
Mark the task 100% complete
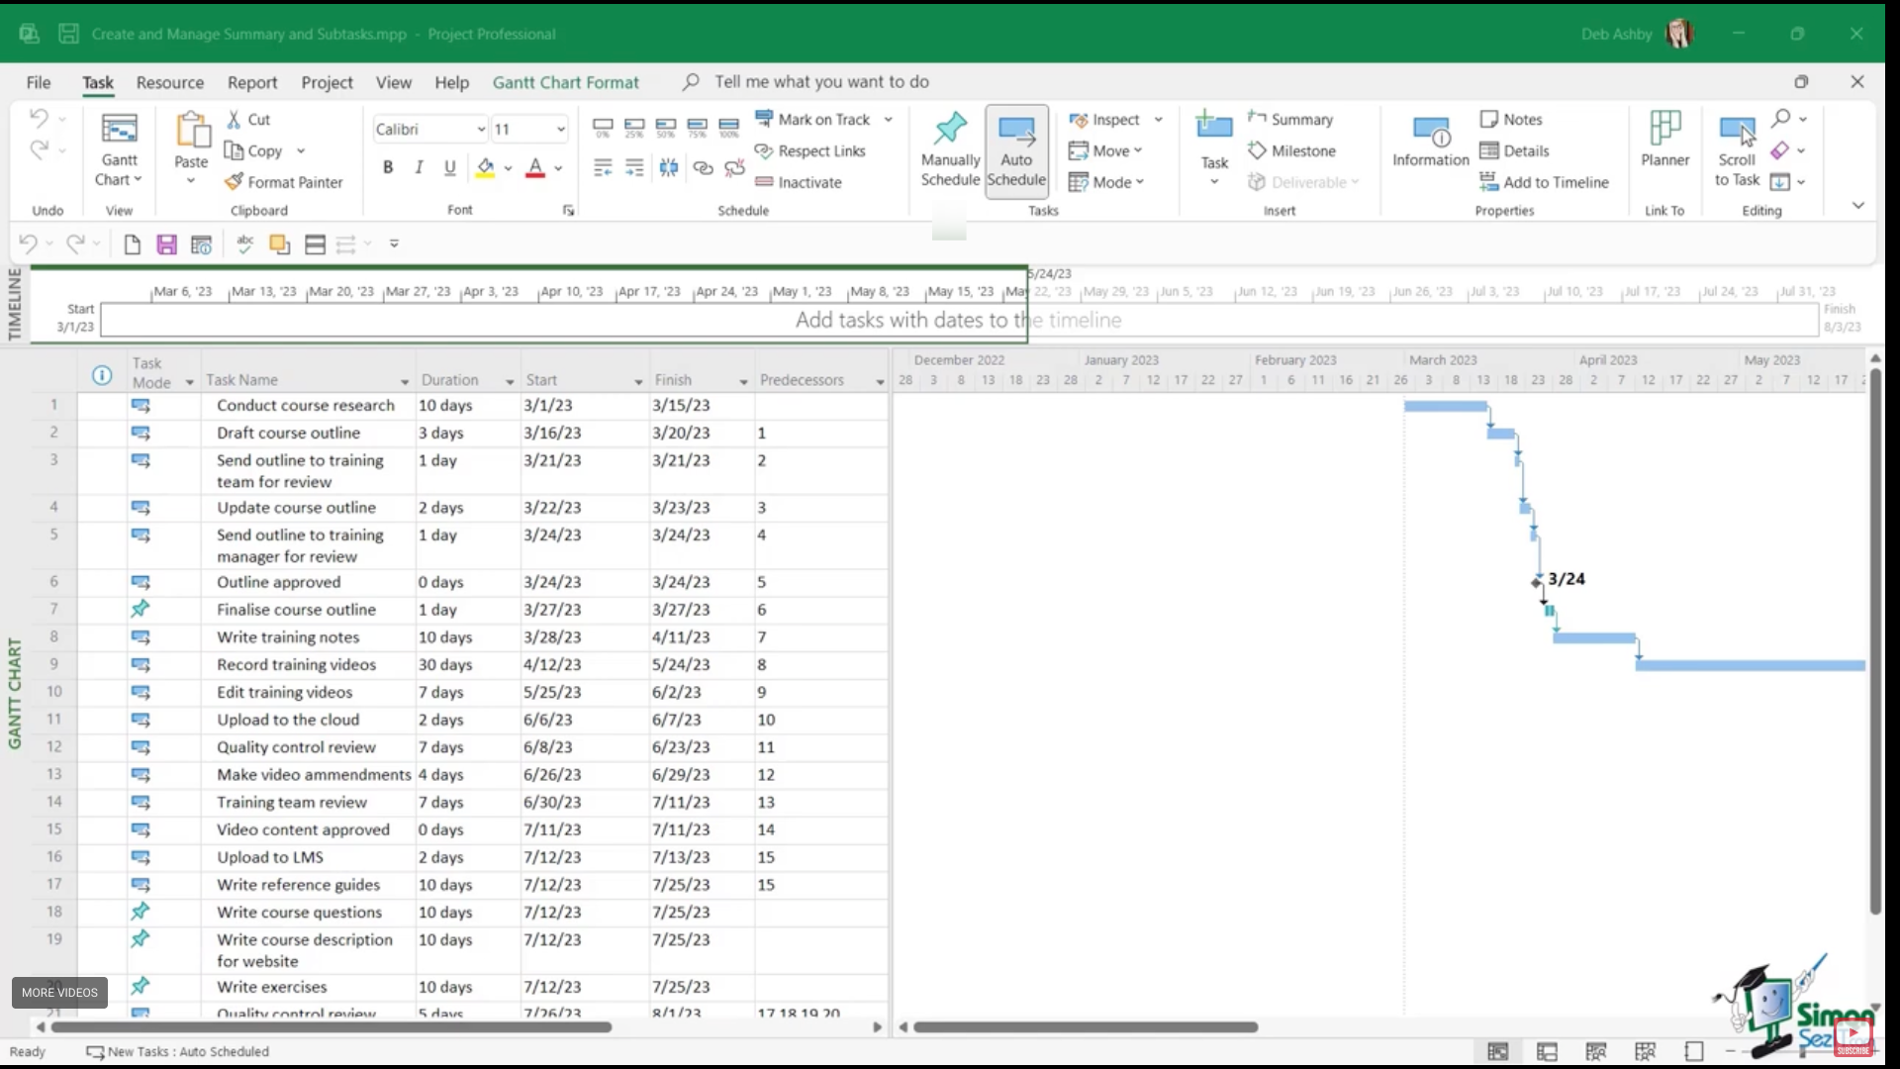click(x=729, y=125)
